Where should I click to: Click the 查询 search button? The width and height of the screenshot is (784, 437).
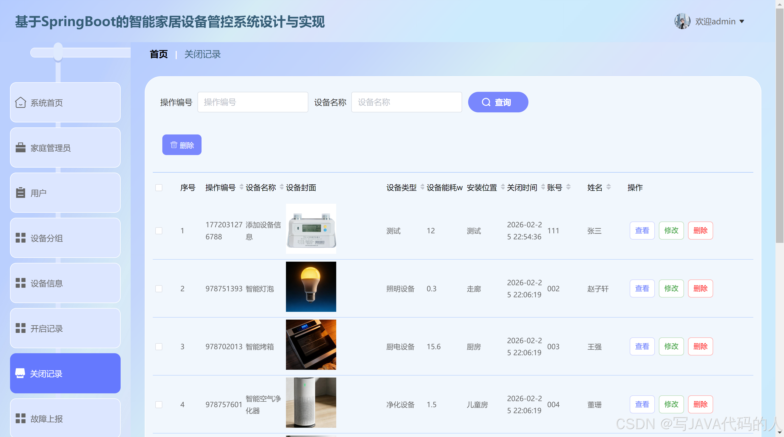(x=498, y=102)
